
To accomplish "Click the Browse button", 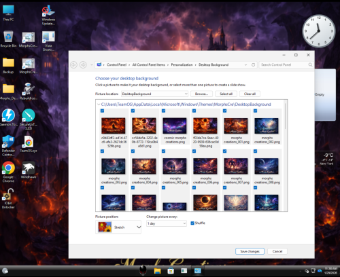I will pos(201,94).
